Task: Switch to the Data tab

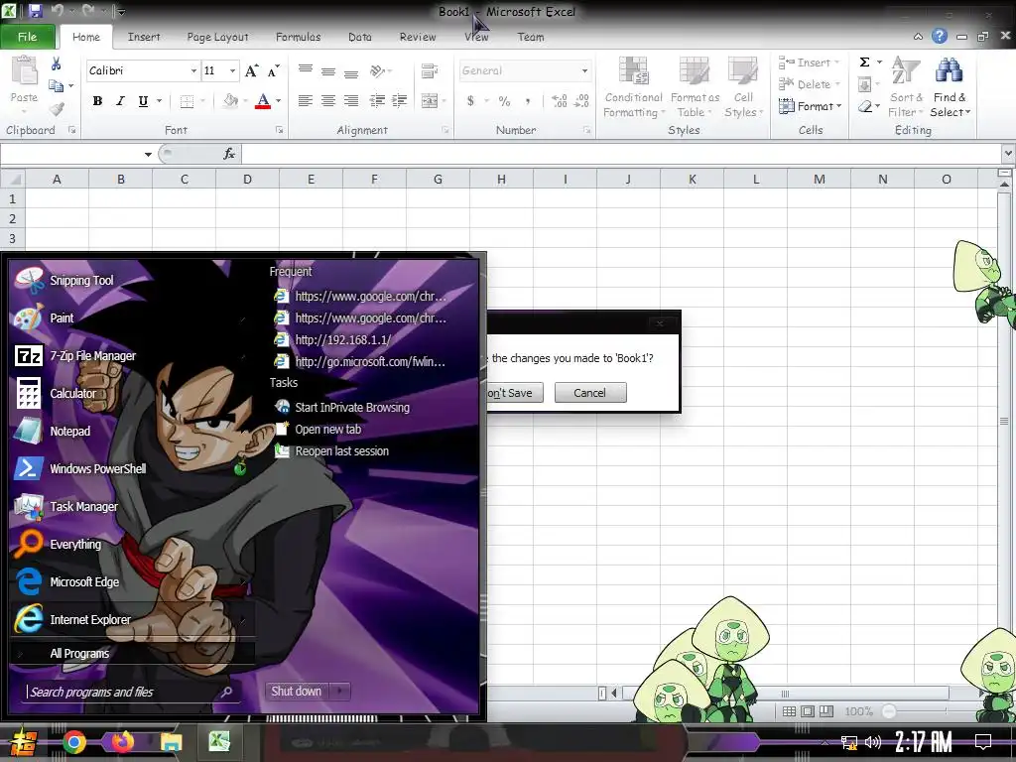Action: tap(359, 37)
